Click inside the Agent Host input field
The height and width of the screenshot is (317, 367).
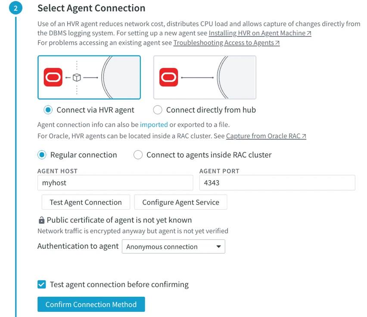tap(115, 183)
